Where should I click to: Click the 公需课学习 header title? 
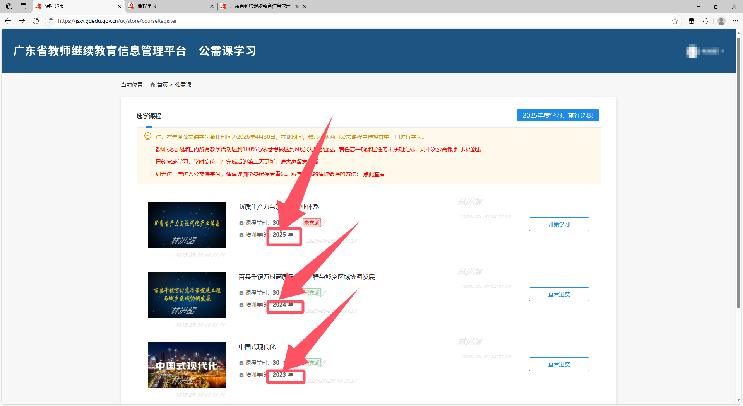coord(228,51)
